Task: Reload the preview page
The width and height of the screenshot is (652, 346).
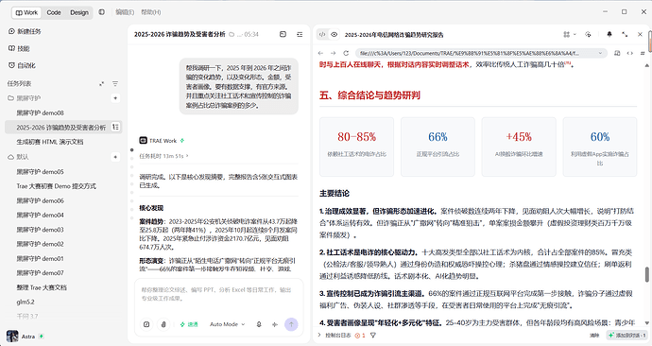Action: [346, 53]
